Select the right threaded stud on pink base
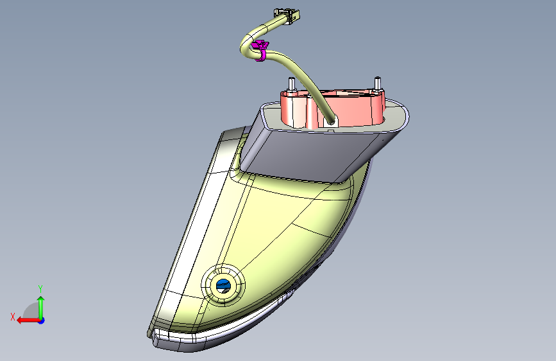 [x=377, y=84]
